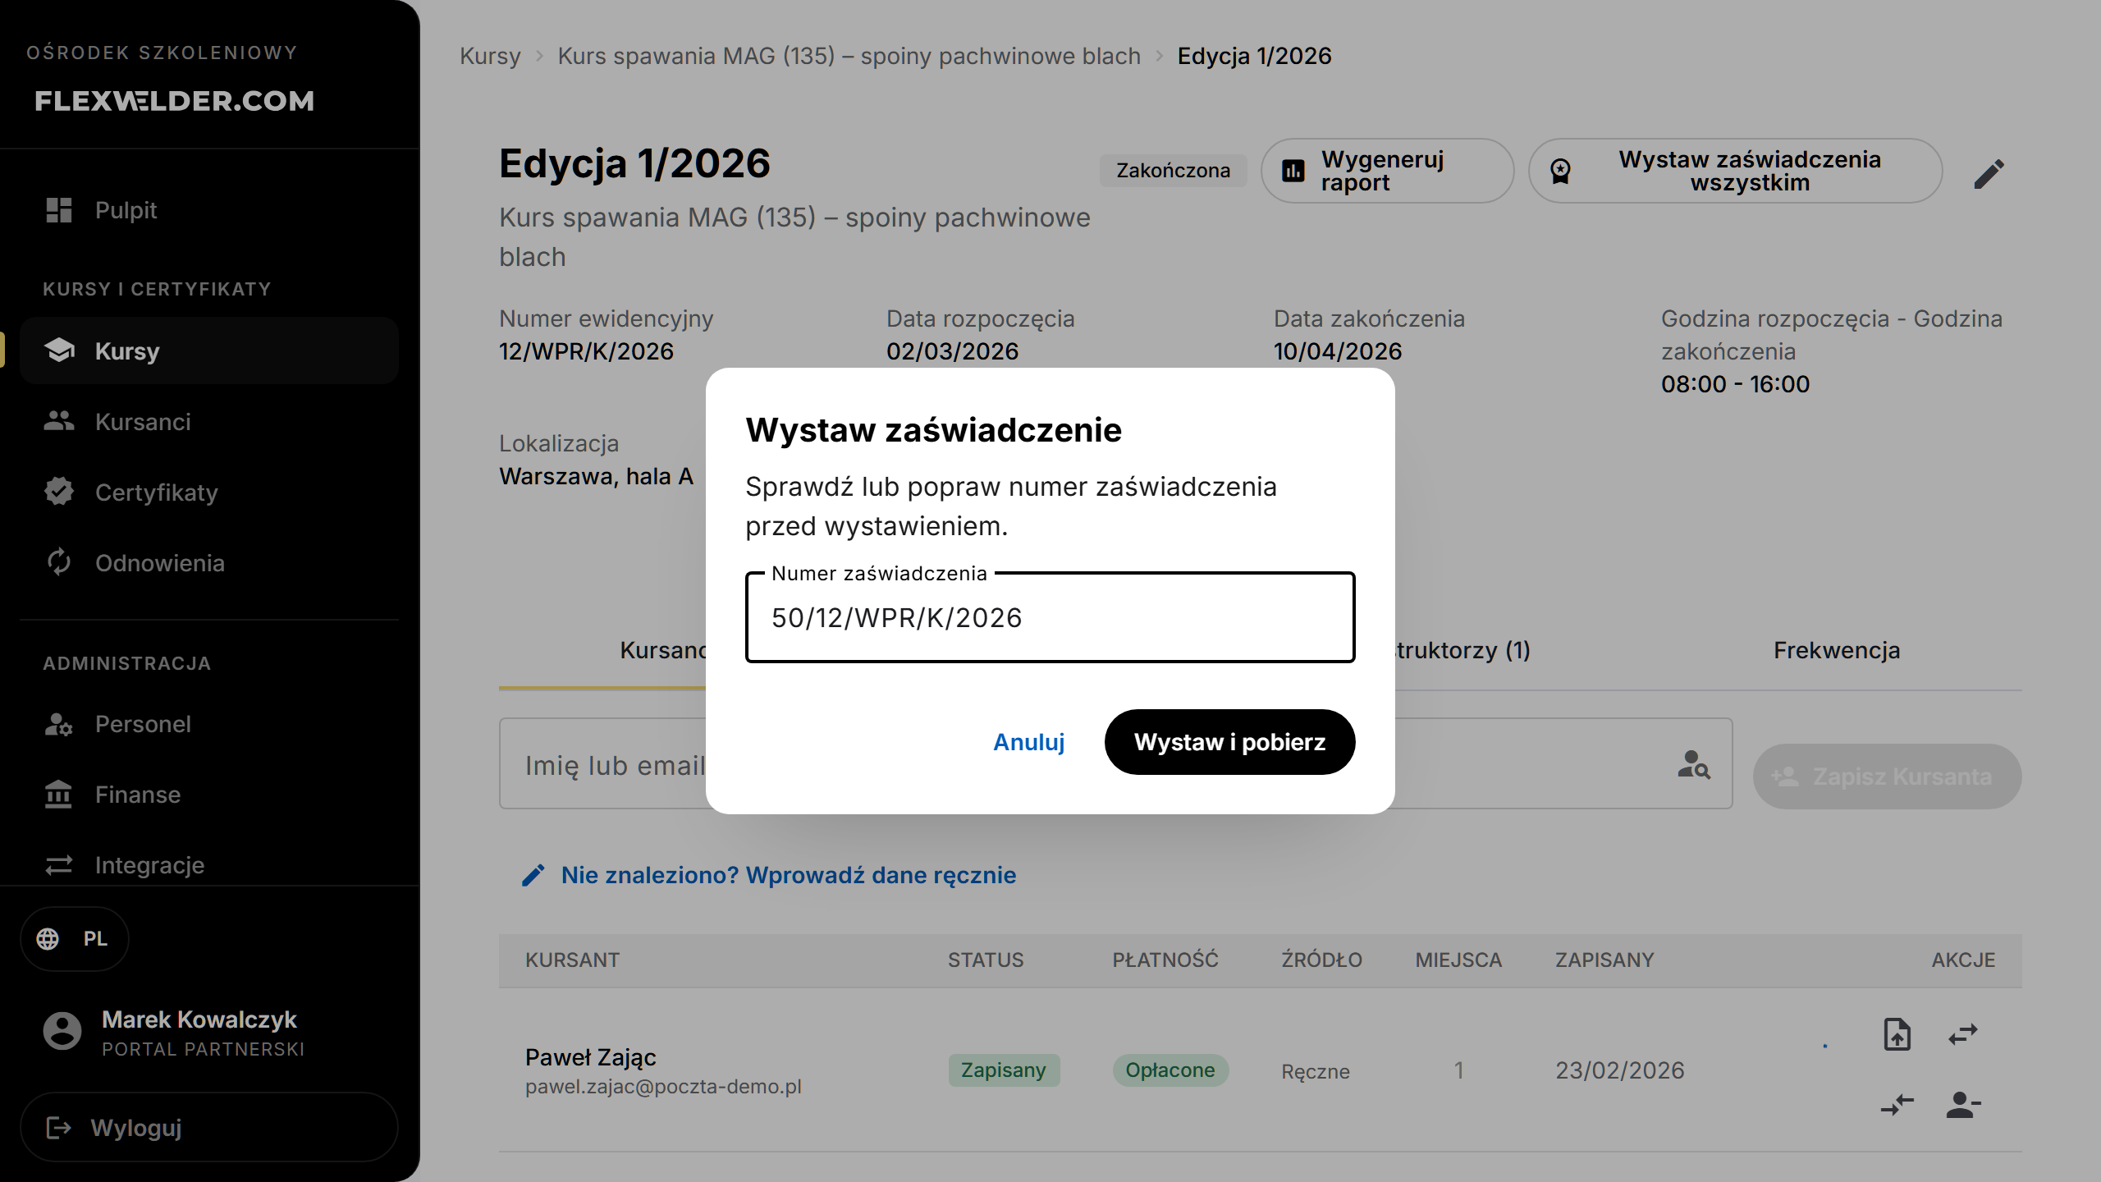
Task: Click the upload document icon for Paweł Zając
Action: tap(1897, 1034)
